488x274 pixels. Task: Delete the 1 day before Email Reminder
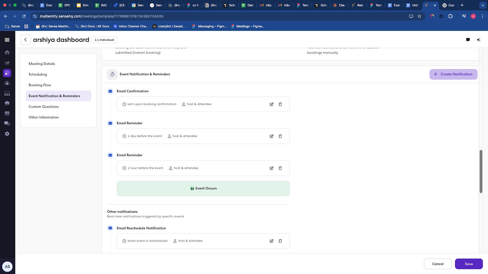point(280,136)
